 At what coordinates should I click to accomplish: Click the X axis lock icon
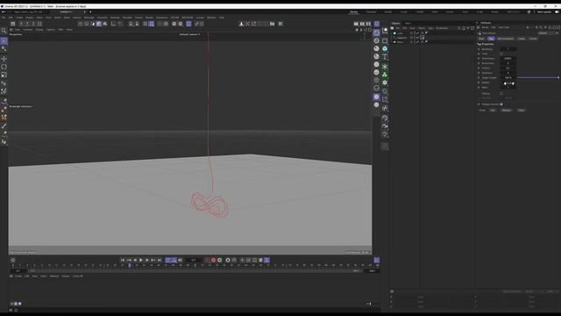21,24
